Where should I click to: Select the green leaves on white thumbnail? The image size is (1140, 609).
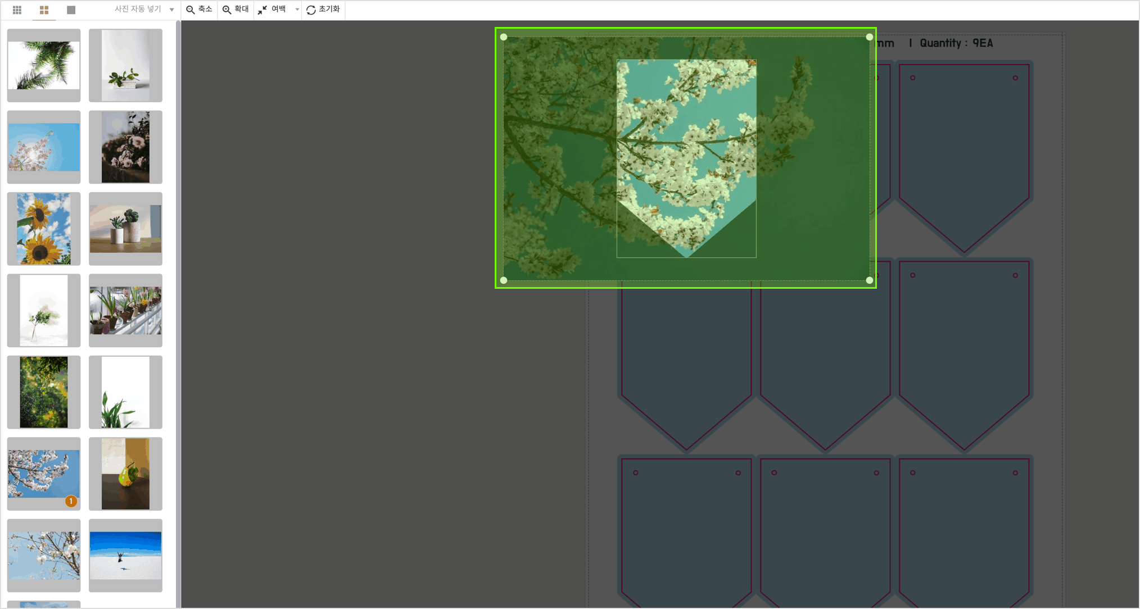125,392
